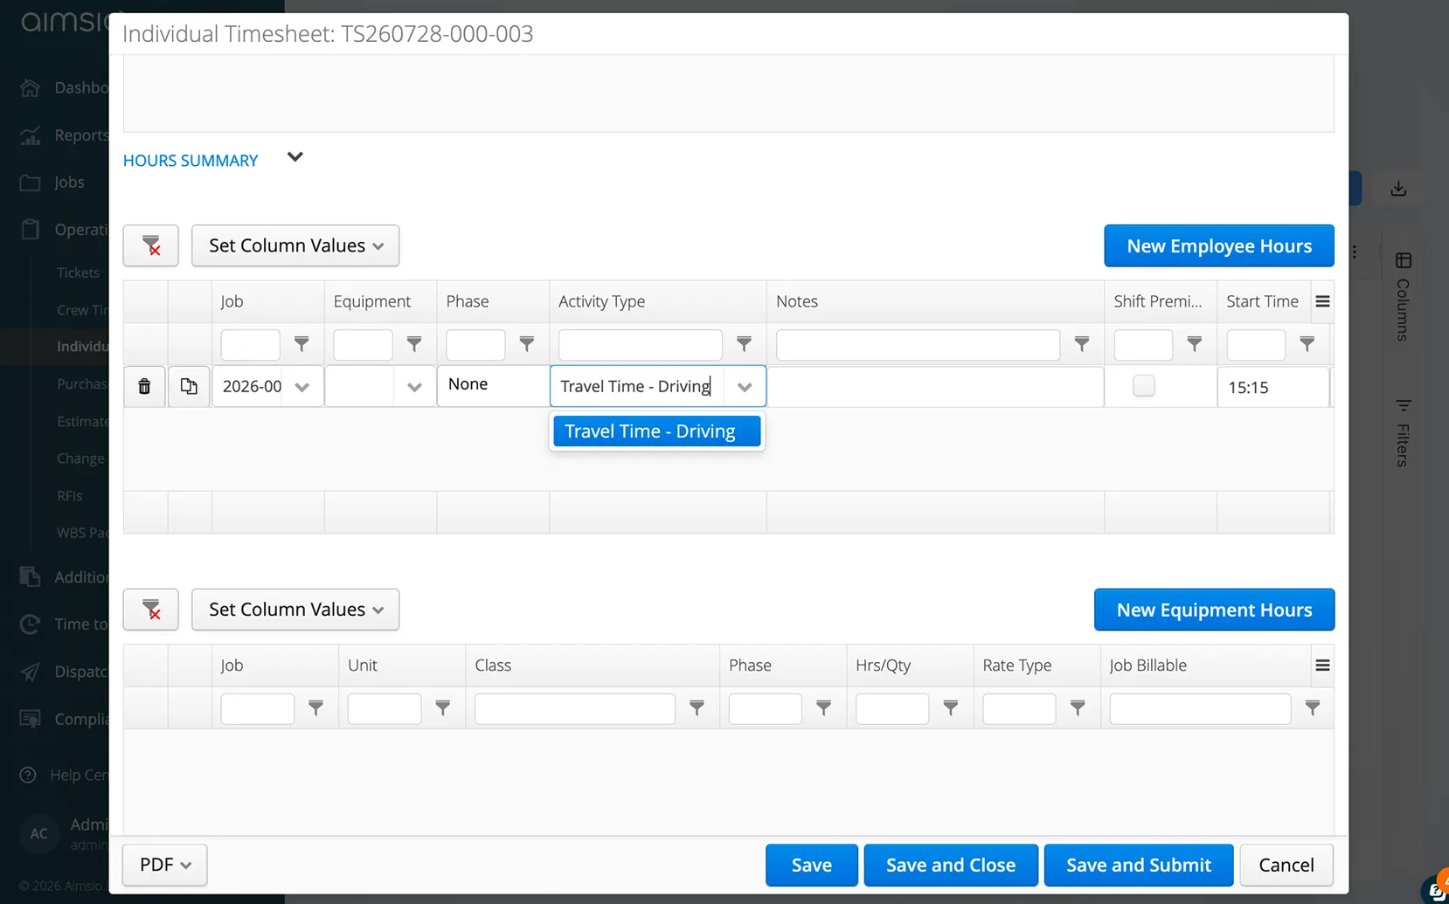The image size is (1449, 904).
Task: Open Tickets in the sidebar
Action: pos(78,273)
